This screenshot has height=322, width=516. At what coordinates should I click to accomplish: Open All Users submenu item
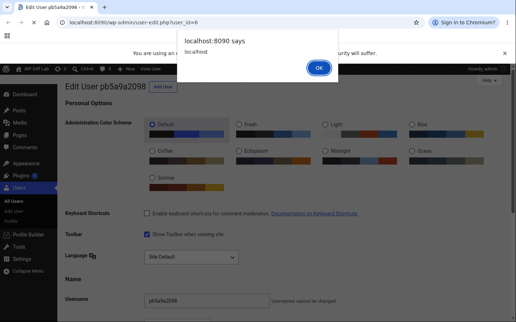(x=14, y=201)
